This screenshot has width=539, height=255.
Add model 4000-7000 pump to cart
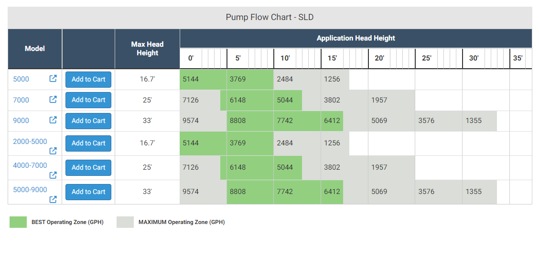tap(88, 167)
